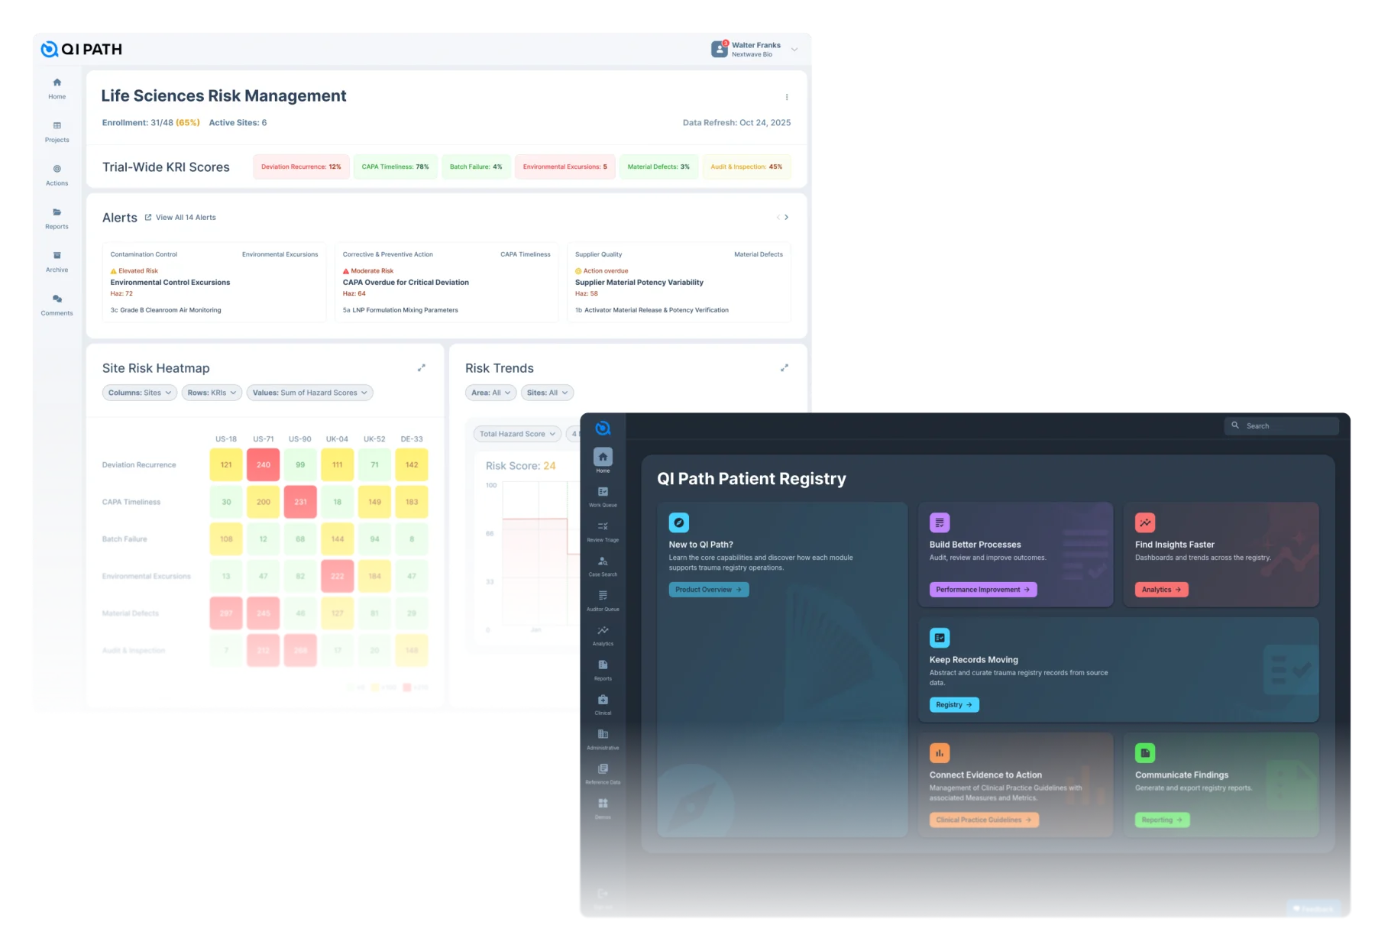Click the Performance Improvement button
This screenshot has width=1375, height=938.
[983, 590]
